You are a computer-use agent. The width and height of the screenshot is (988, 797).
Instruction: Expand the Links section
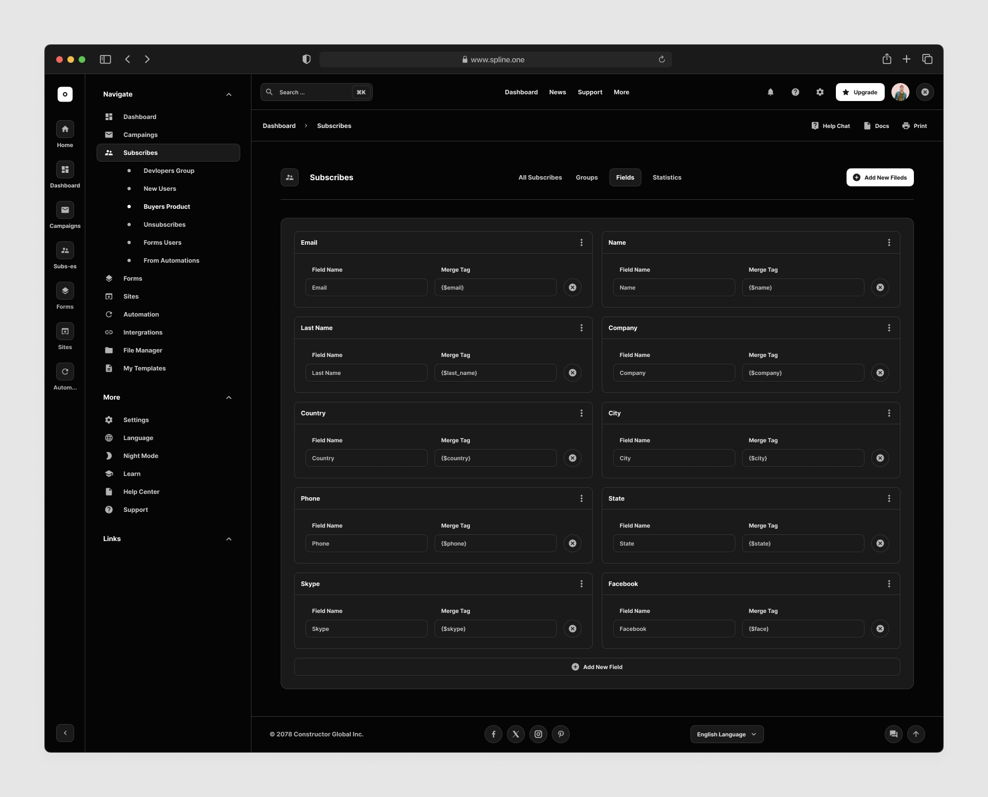(228, 539)
